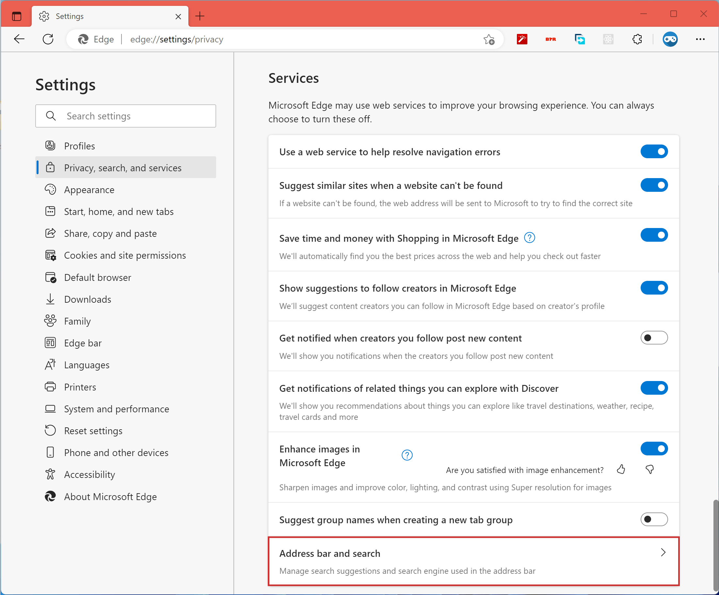This screenshot has width=719, height=595.
Task: Open Address bar and search row
Action: pos(473,561)
